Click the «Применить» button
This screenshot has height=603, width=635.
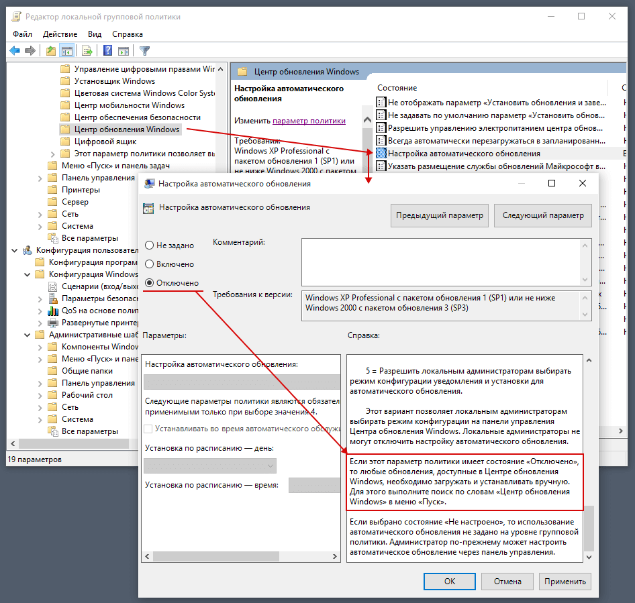point(565,582)
